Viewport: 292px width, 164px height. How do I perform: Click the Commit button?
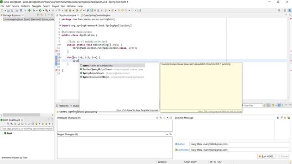point(283,156)
